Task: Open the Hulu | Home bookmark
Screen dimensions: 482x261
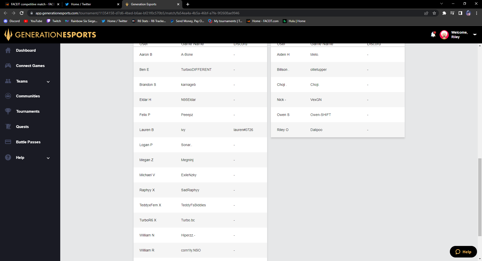Action: [294, 21]
